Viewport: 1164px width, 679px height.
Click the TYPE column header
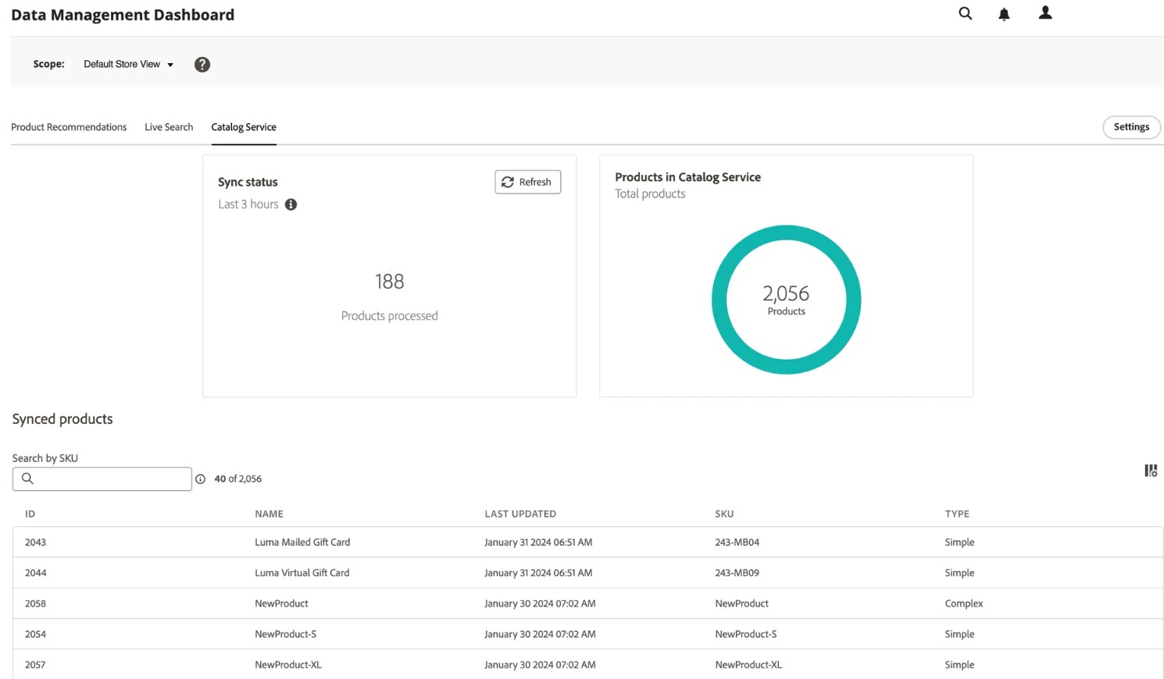coord(957,514)
